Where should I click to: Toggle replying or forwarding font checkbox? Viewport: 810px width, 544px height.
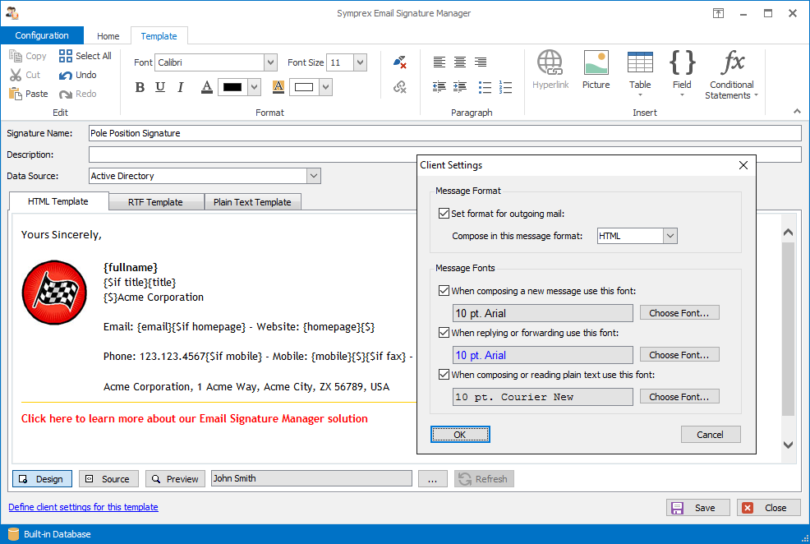tap(444, 333)
